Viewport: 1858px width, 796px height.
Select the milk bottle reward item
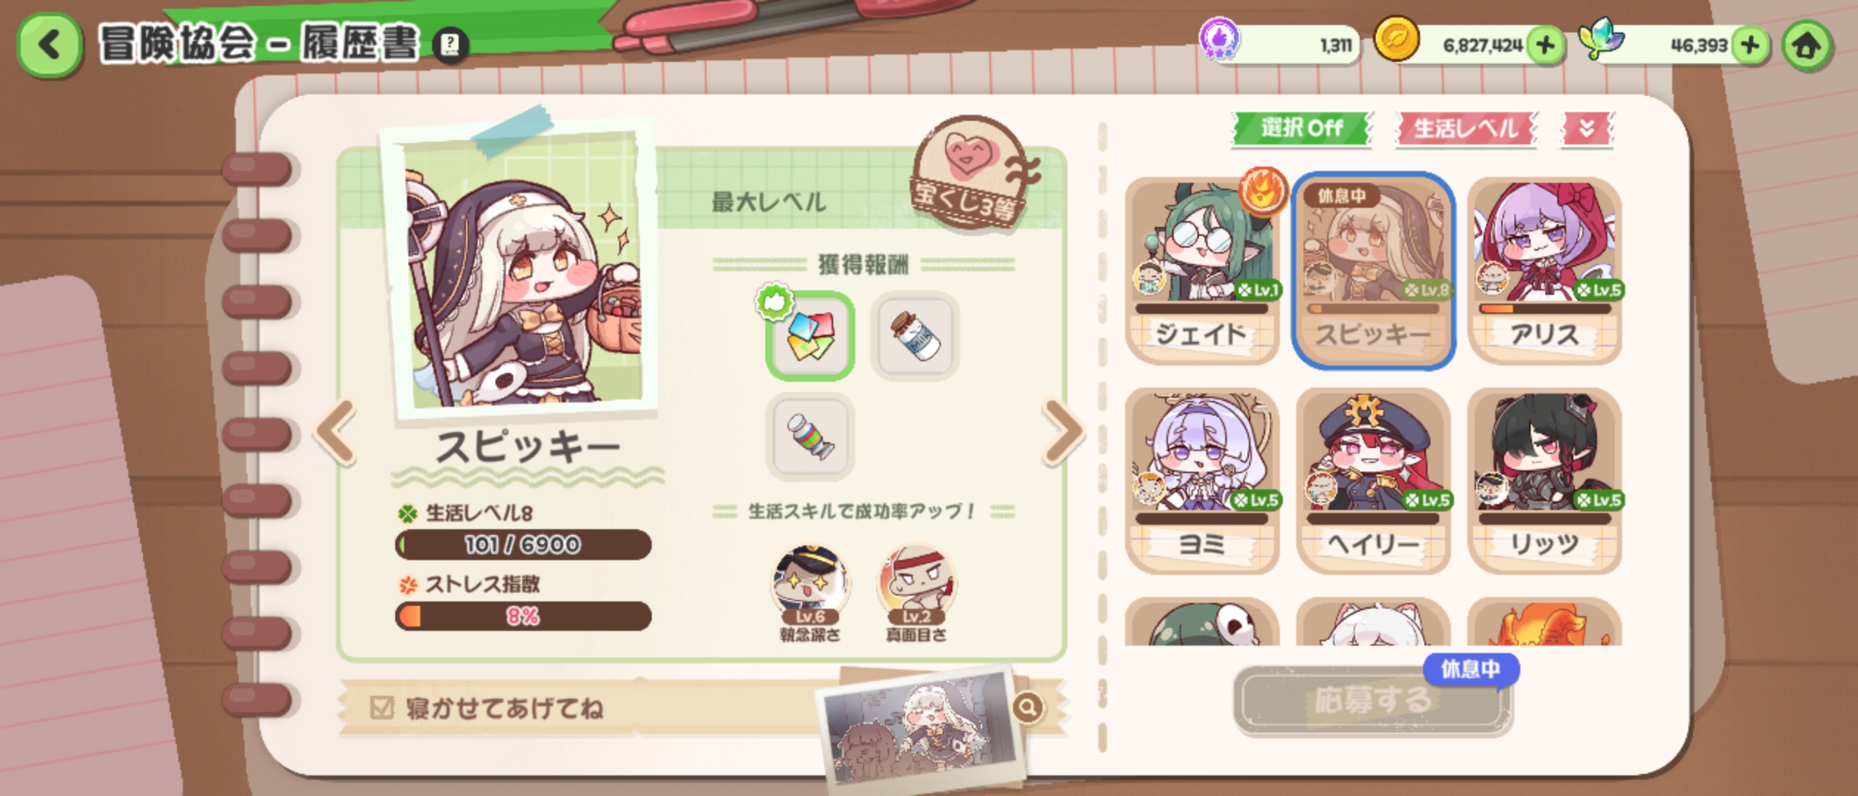915,336
